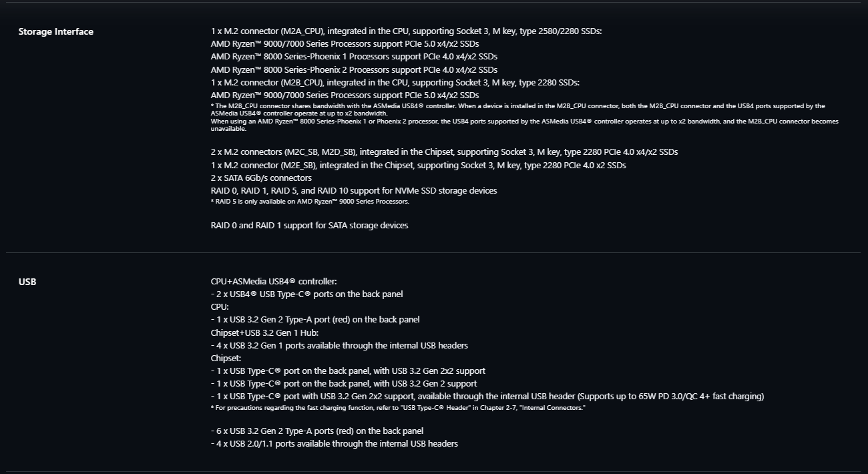Click the 65W PD 3.0 fast charging line

(x=487, y=397)
